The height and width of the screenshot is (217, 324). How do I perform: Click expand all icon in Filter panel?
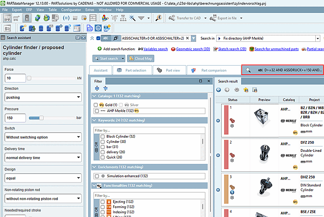pyautogui.click(x=97, y=88)
